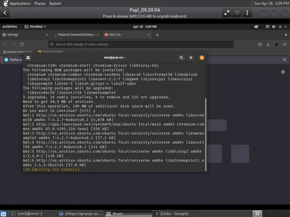Open New Tab page settings gear
Viewport: 290px width, 217px height.
pos(283,72)
